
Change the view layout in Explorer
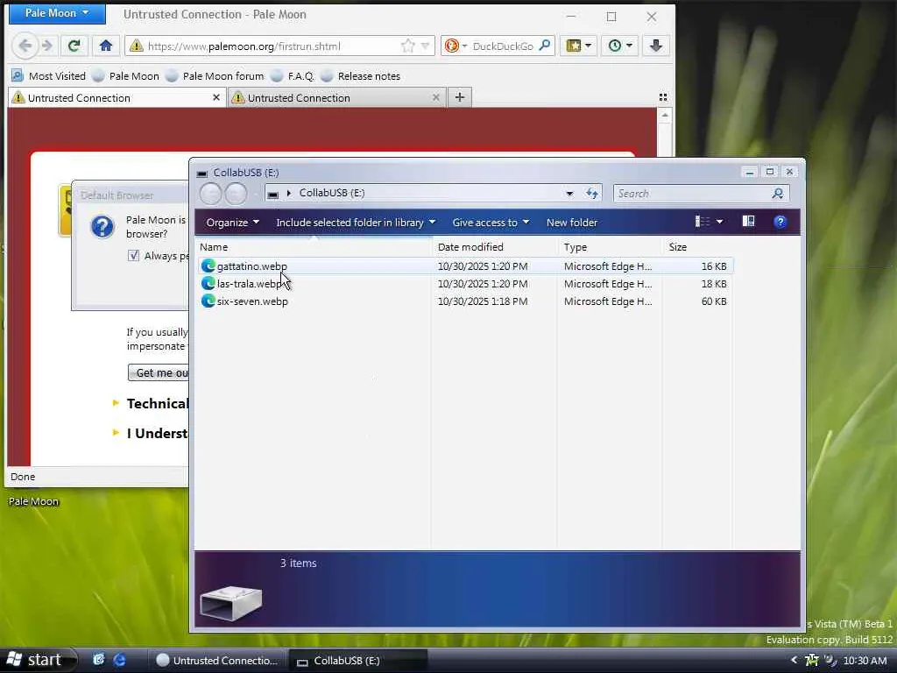702,222
